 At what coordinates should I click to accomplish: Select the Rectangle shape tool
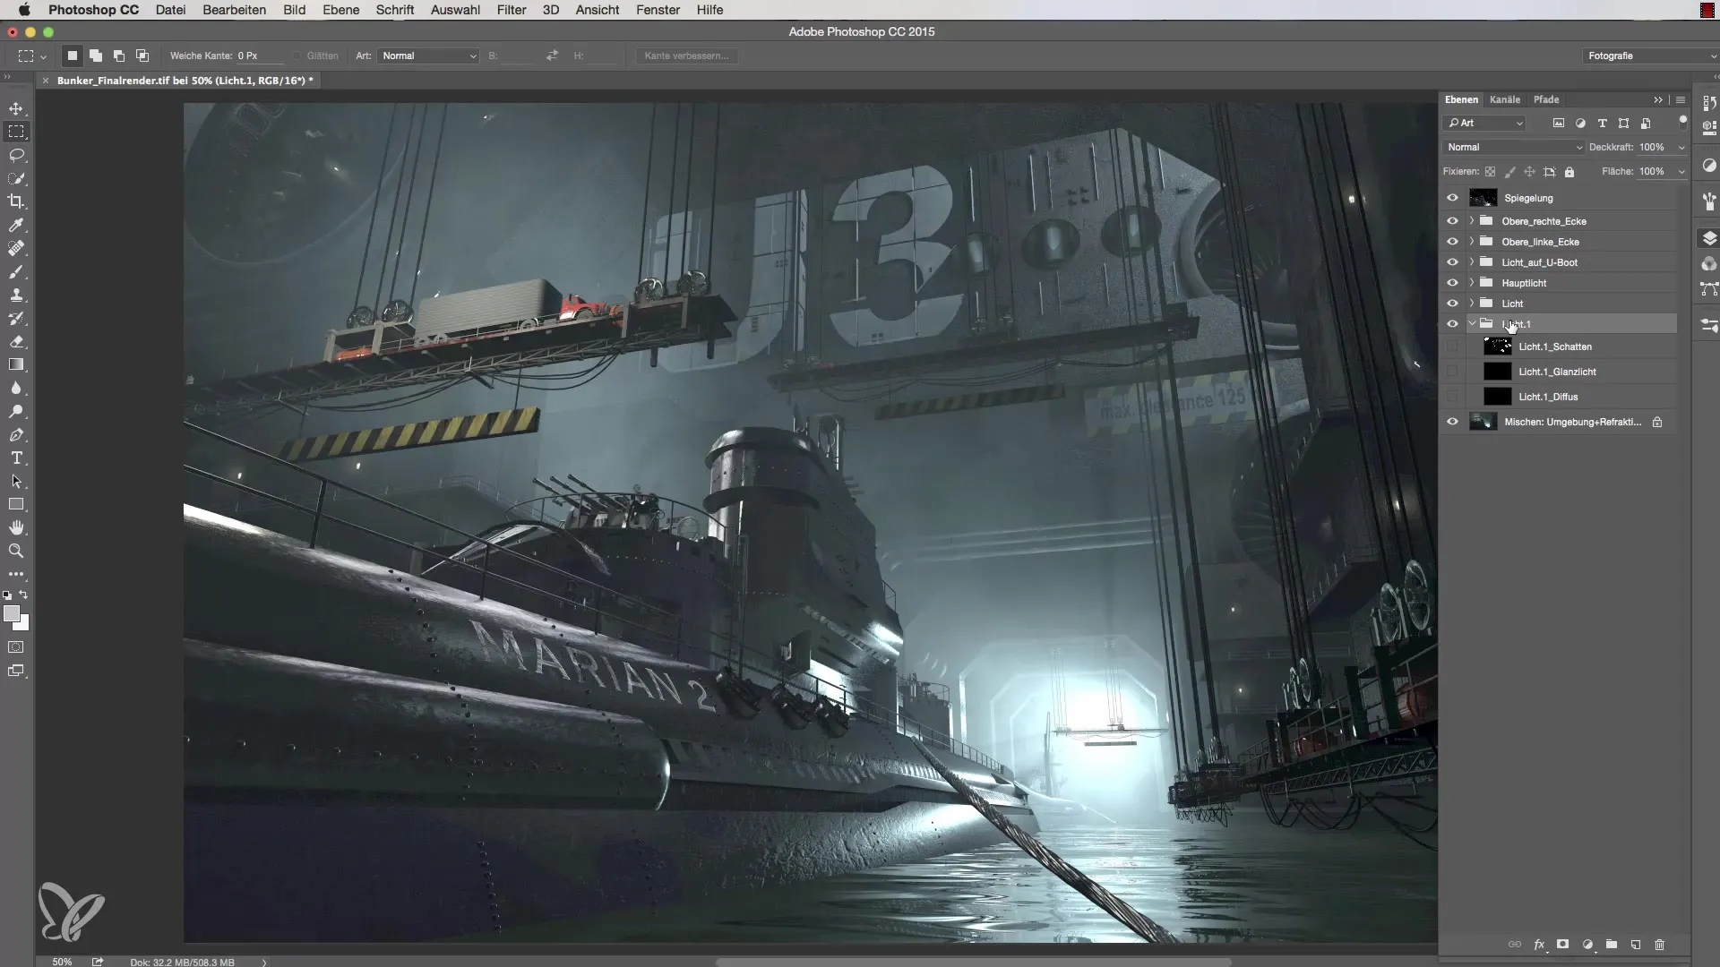pyautogui.click(x=16, y=504)
